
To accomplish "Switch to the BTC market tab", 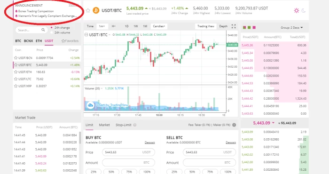I will tap(18, 41).
